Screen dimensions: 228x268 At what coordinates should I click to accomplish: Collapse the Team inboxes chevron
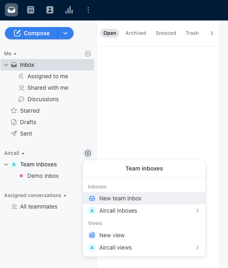coord(6,164)
